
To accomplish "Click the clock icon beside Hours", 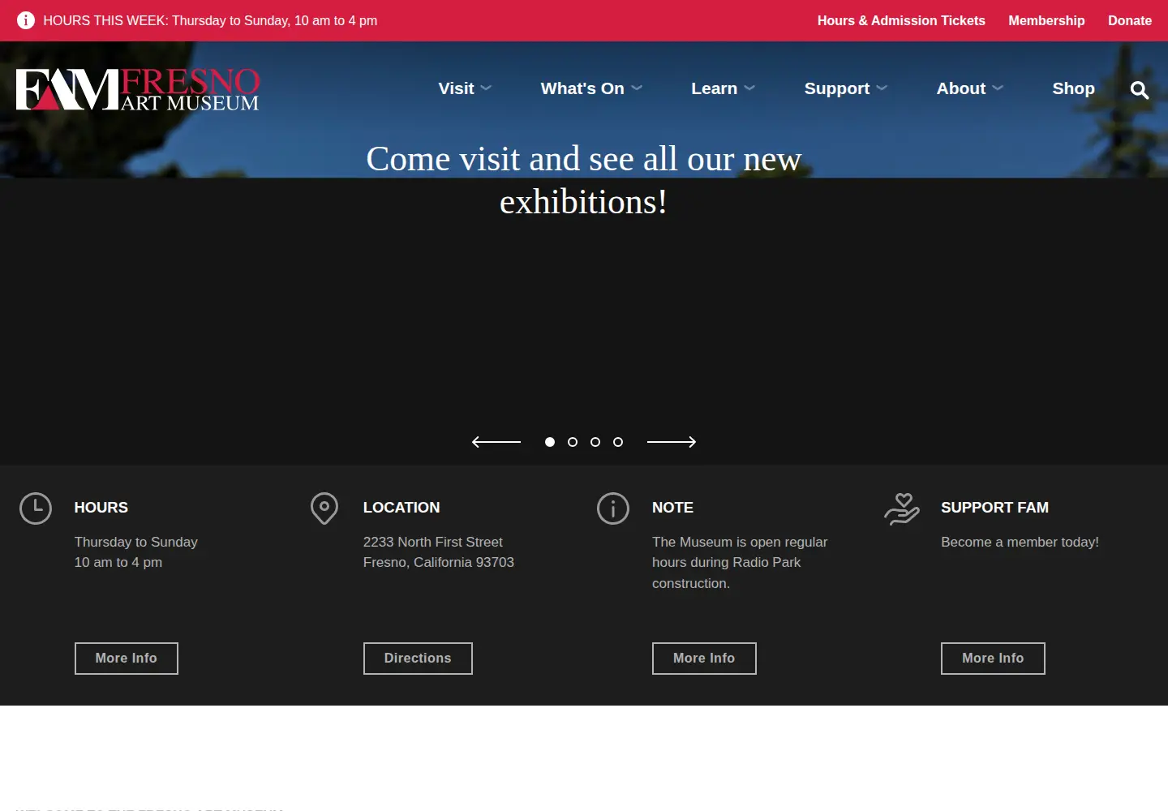I will tap(36, 508).
